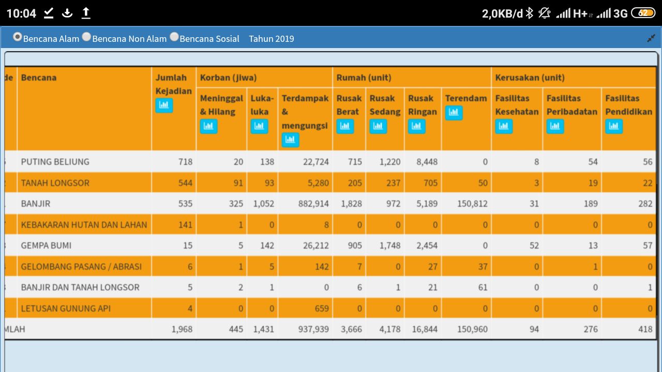The height and width of the screenshot is (372, 662).
Task: Show Rusak Ringan chart icon
Action: pyautogui.click(x=416, y=126)
